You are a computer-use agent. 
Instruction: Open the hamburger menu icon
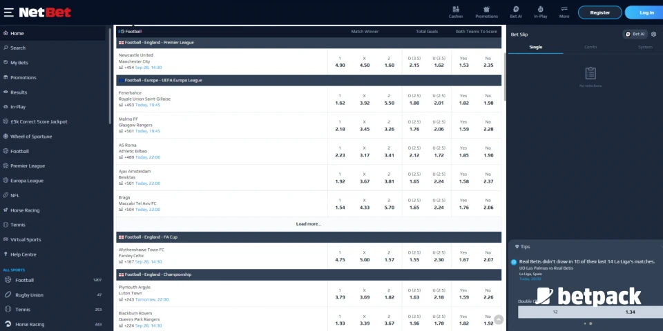pos(8,12)
